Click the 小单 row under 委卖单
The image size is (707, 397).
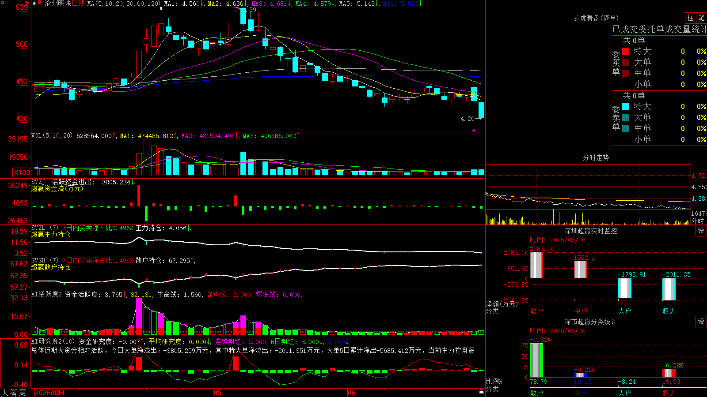click(x=664, y=139)
